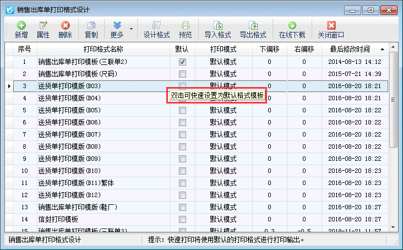Click the 复制 (Copy) toolbar icon
Image resolution: width=403 pixels, height=250 pixels.
[x=91, y=25]
